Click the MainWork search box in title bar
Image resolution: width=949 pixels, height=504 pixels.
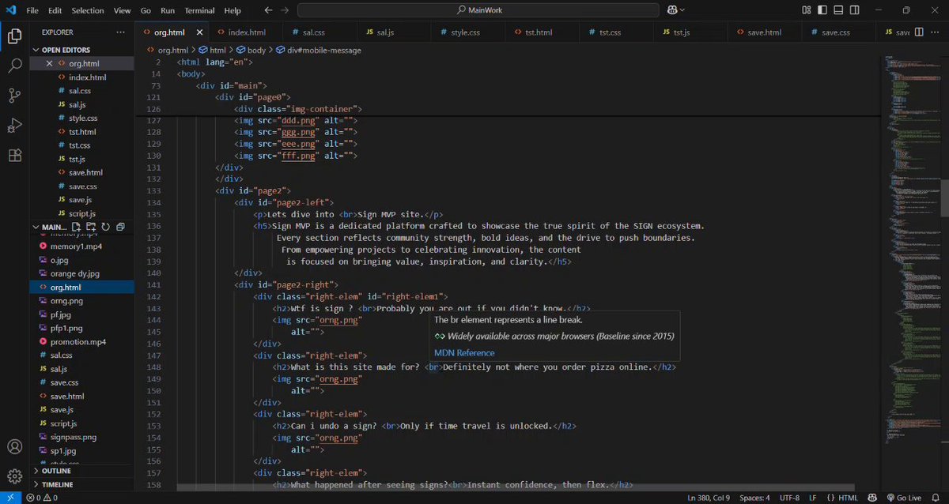point(478,10)
